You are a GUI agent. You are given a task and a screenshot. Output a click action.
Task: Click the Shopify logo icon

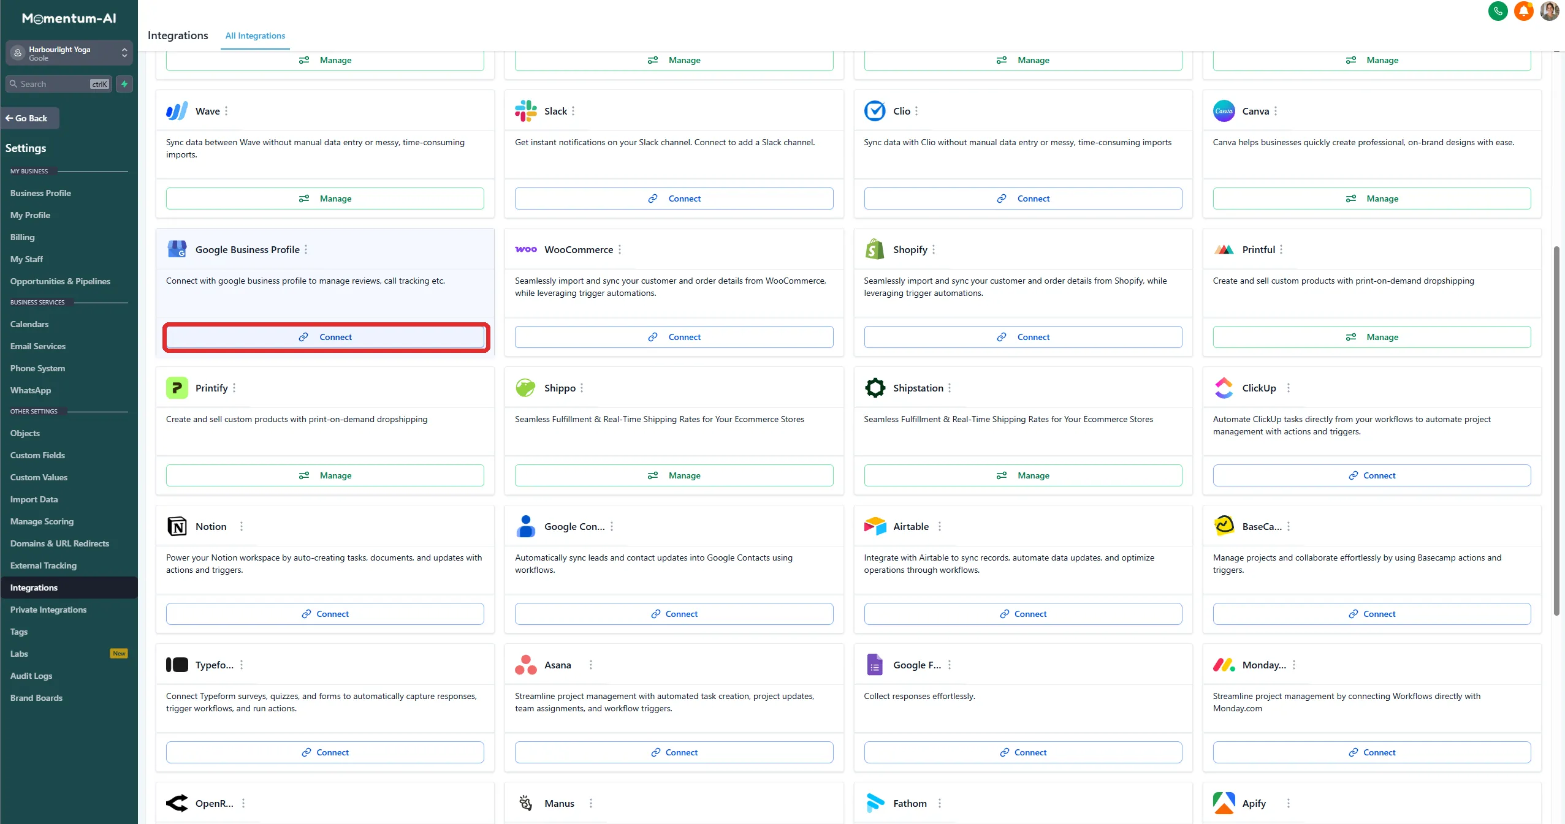point(875,249)
